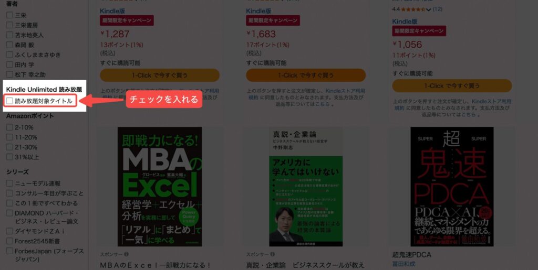
Task: Buy the ¥1,056 book with 1-Click button
Action: coord(452,85)
